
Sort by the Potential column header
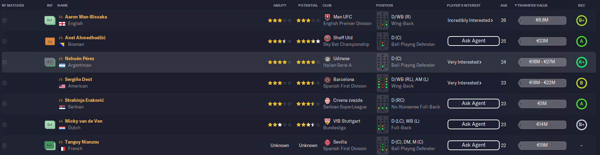pos(308,5)
